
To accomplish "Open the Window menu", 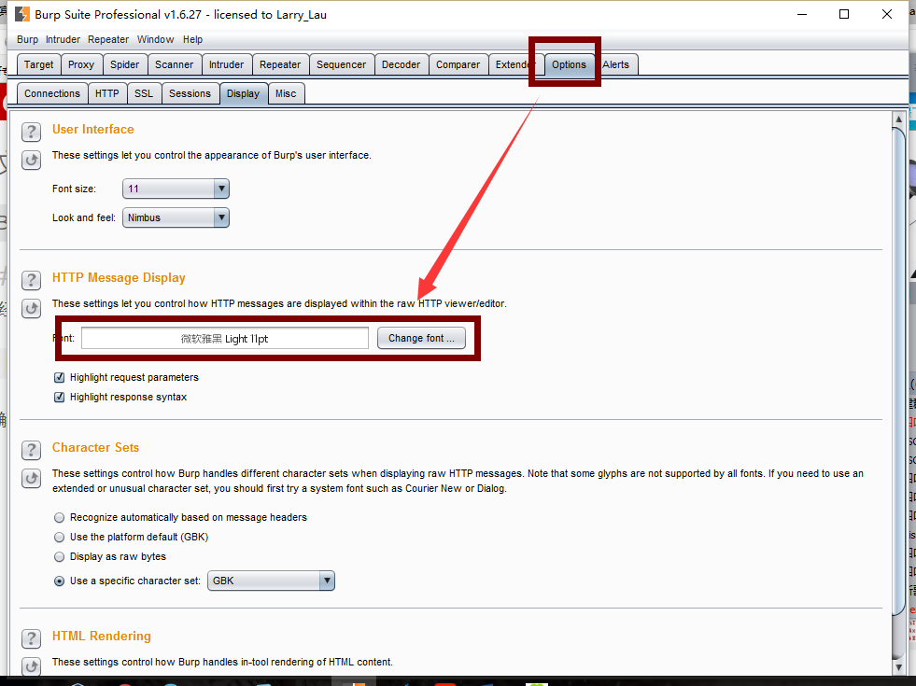I will [155, 40].
